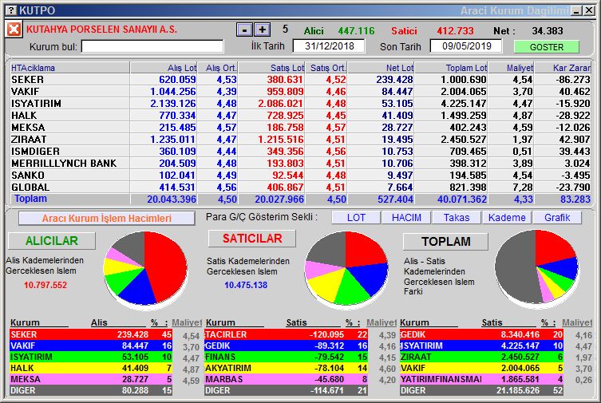Image resolution: width=601 pixels, height=403 pixels.
Task: Click the green ISYATIRIM buyer legend row
Action: [91, 357]
